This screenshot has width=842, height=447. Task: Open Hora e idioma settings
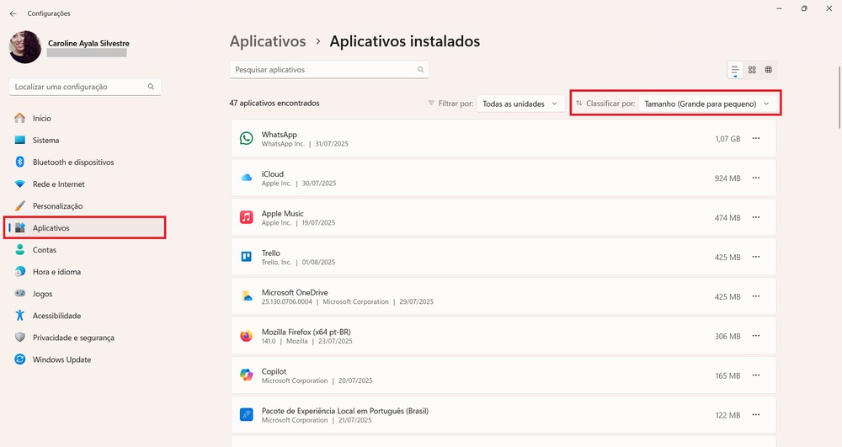click(84, 272)
